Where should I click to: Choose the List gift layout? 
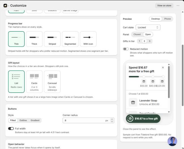[16, 82]
